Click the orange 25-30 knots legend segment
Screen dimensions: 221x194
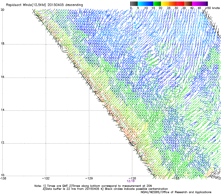(x=173, y=4)
